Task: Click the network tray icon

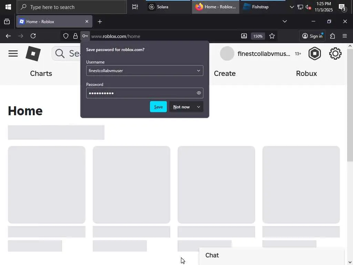Action: pos(300,7)
